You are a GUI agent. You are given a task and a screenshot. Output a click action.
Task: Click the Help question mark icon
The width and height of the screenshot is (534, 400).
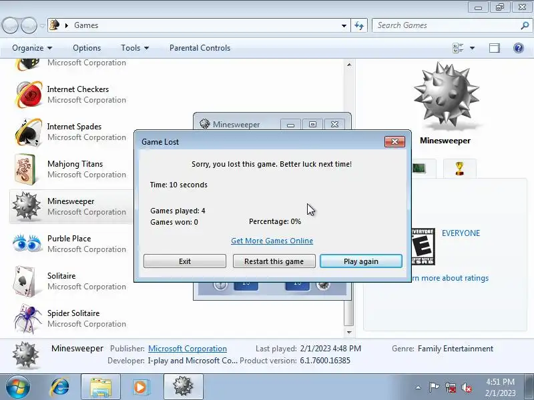[519, 48]
